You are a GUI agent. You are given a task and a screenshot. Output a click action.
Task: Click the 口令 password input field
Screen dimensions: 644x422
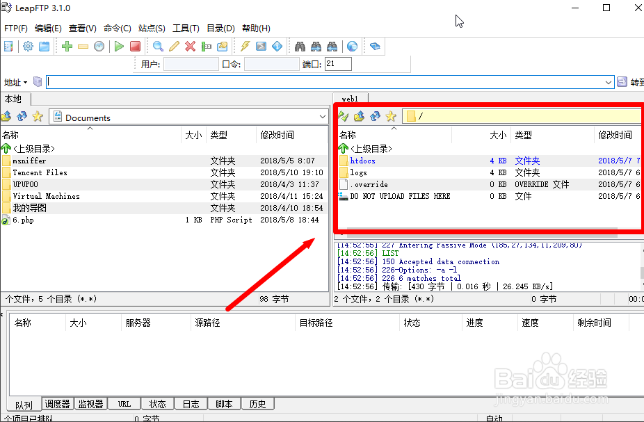point(271,64)
